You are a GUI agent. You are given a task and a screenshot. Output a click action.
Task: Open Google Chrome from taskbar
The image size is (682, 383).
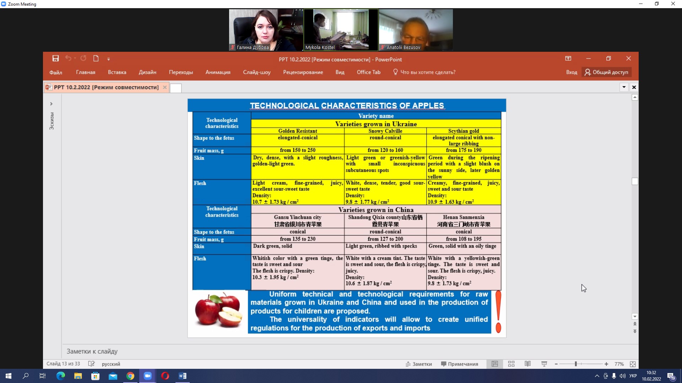[130, 376]
